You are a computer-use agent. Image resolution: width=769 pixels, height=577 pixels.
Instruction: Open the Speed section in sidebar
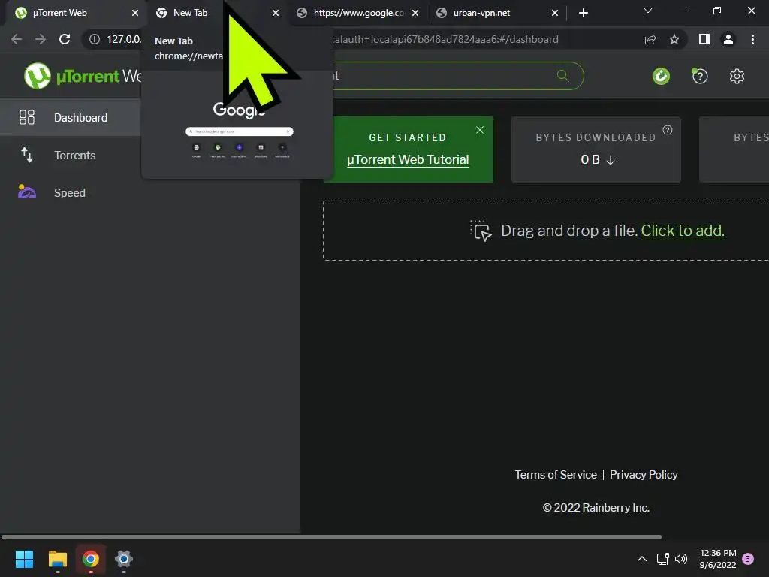70,193
